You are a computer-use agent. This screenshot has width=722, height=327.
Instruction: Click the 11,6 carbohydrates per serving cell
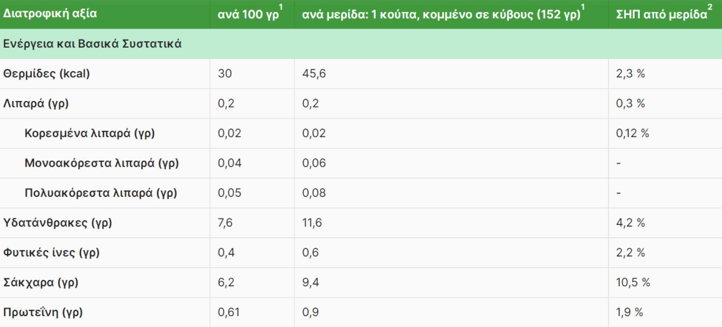pyautogui.click(x=312, y=223)
